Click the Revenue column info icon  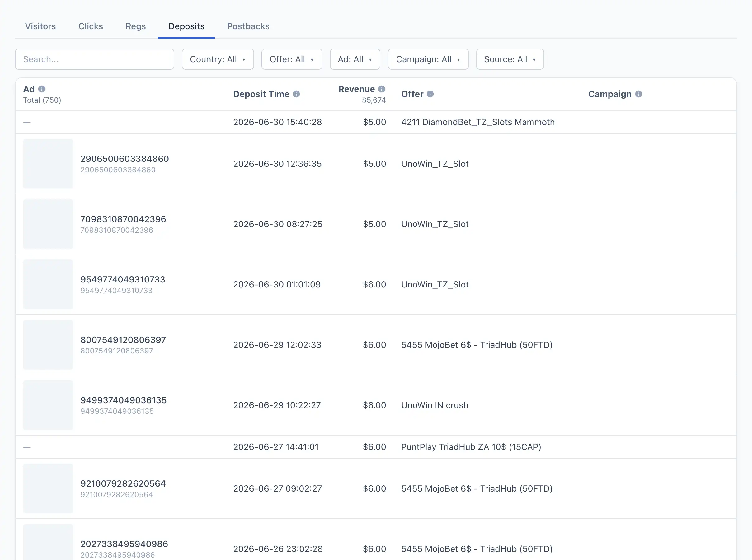(382, 89)
